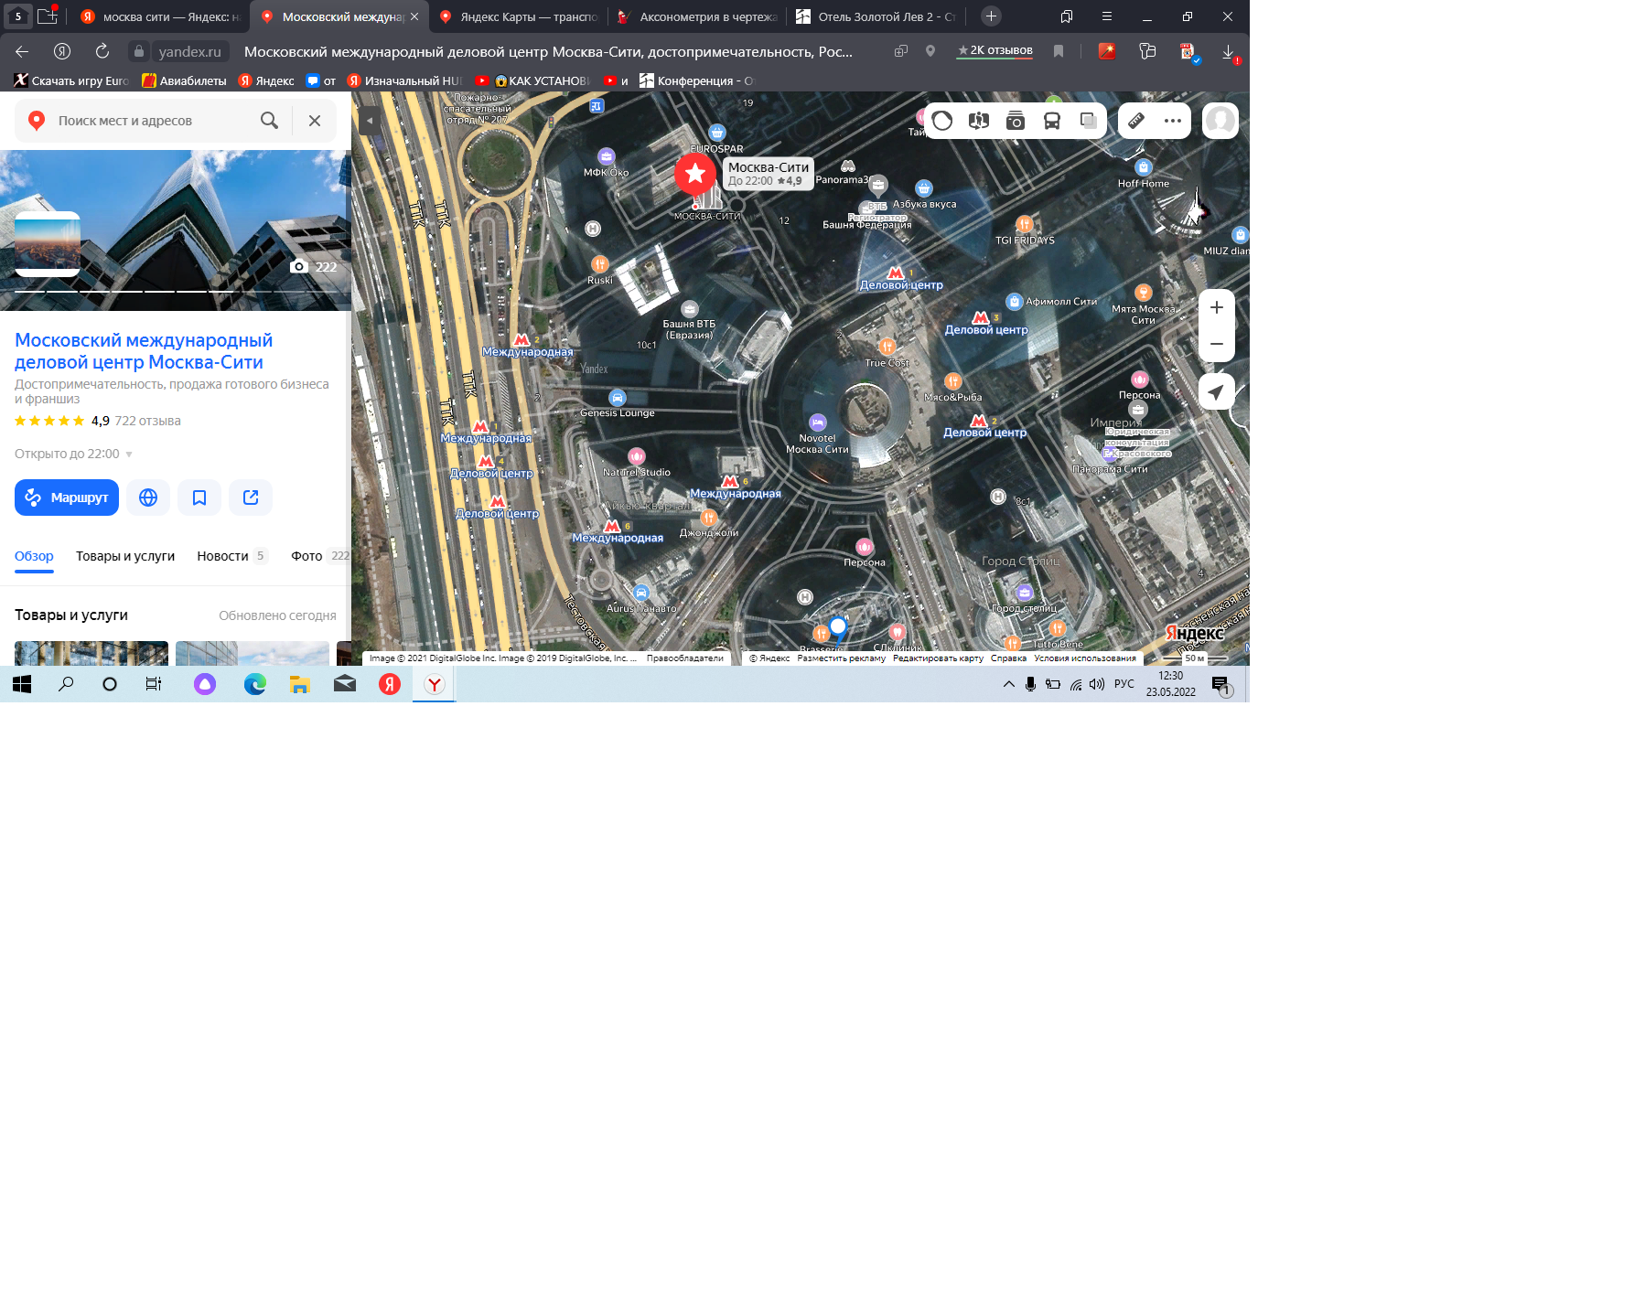Select the Novotel Москва Сити hotel marker
This screenshot has width=1645, height=1316.
click(818, 423)
